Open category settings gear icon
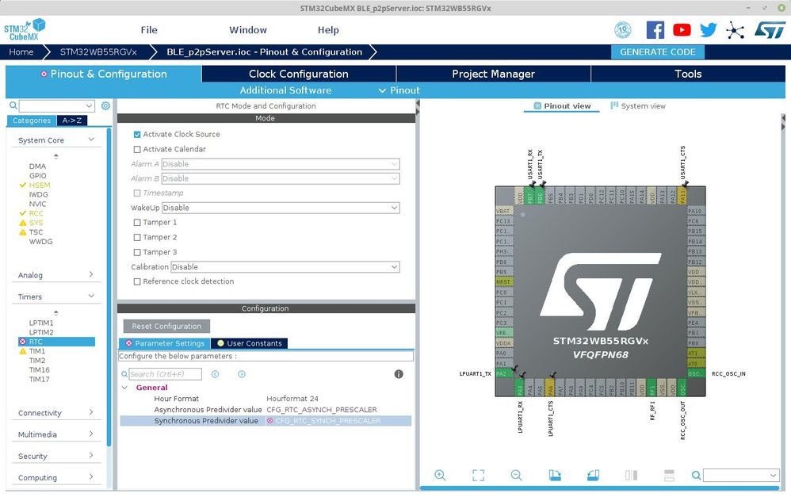This screenshot has width=791, height=497. (x=105, y=106)
